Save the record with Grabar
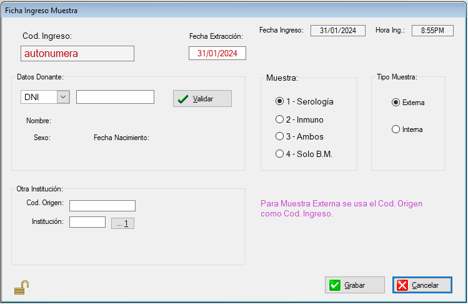Image resolution: width=468 pixels, height=304 pixels. click(x=354, y=285)
